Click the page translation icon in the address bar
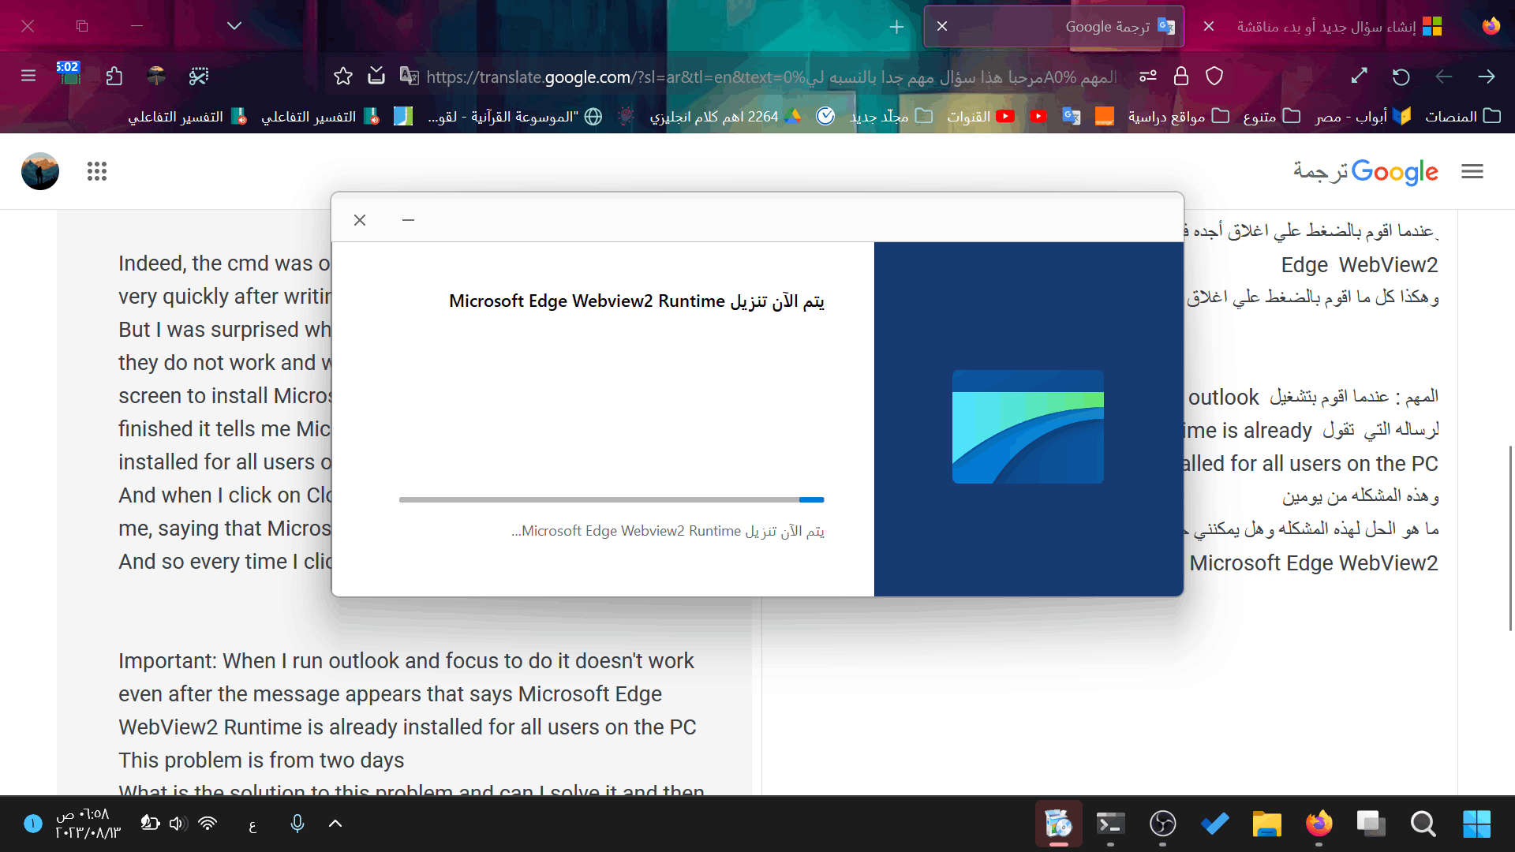 coord(409,77)
